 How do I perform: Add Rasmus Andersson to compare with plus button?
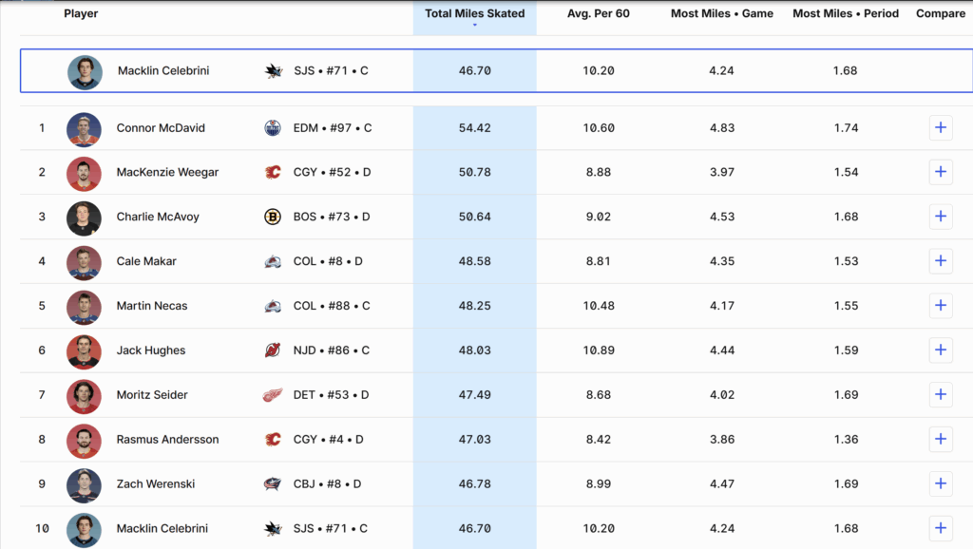click(941, 440)
